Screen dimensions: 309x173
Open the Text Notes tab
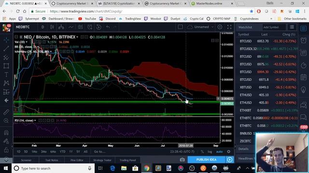[52, 160]
